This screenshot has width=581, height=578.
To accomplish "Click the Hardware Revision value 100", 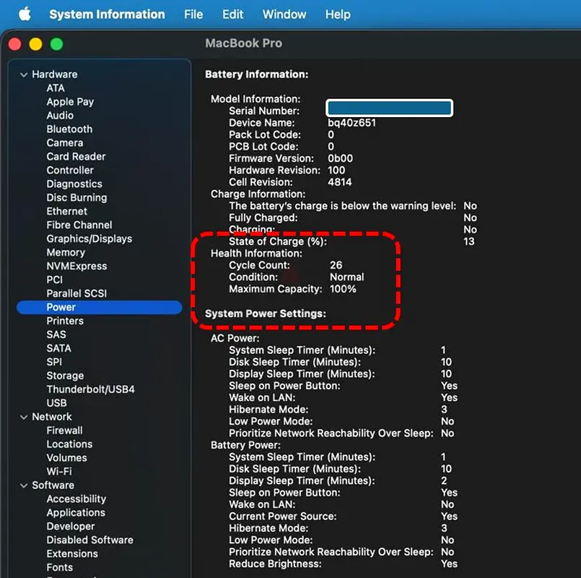I will (x=336, y=171).
